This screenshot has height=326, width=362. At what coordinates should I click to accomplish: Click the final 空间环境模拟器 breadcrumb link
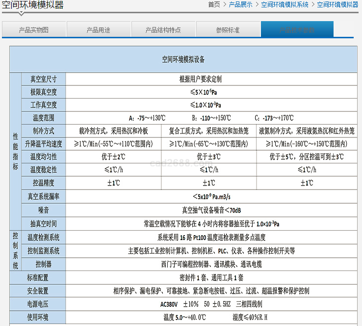tap(337, 4)
